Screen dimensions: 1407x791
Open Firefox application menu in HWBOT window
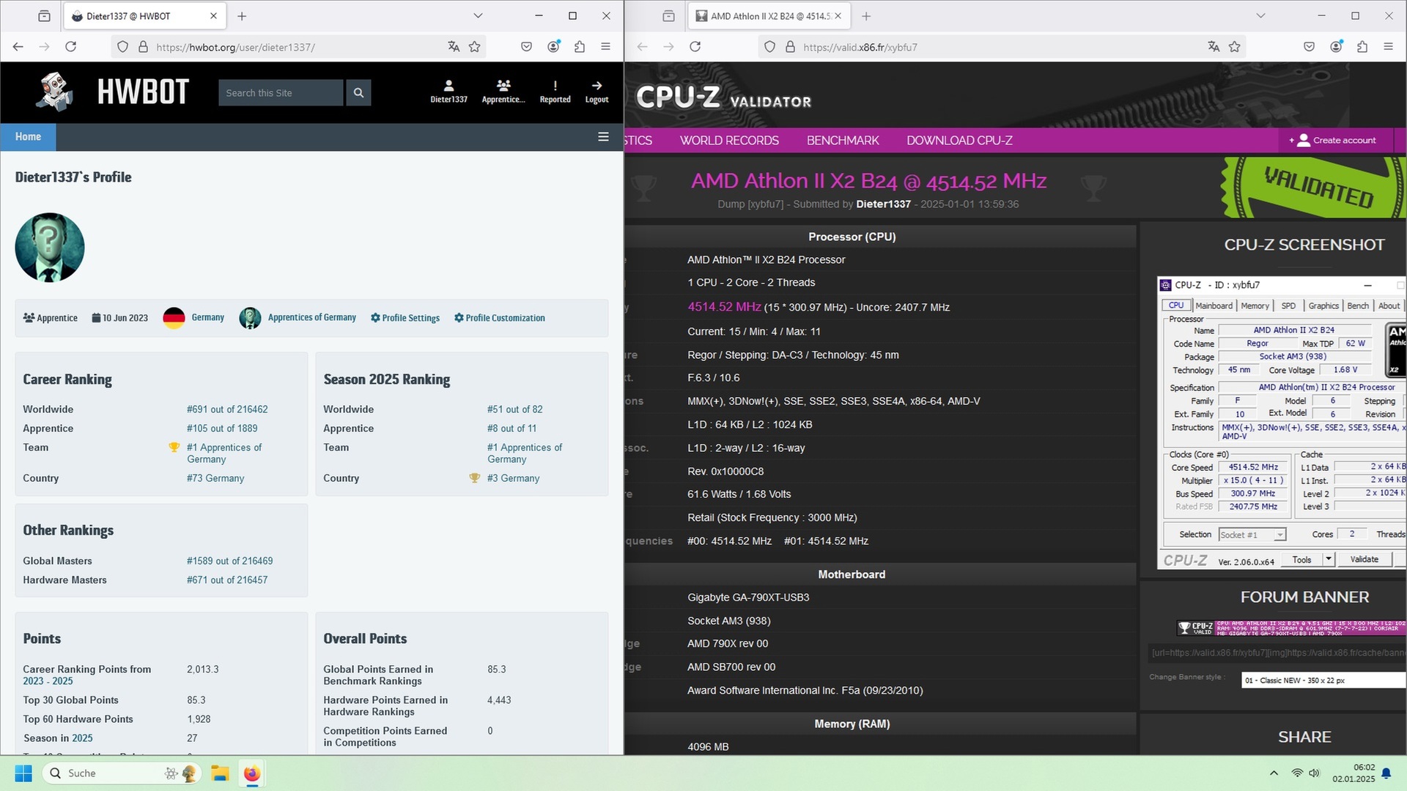click(x=605, y=47)
